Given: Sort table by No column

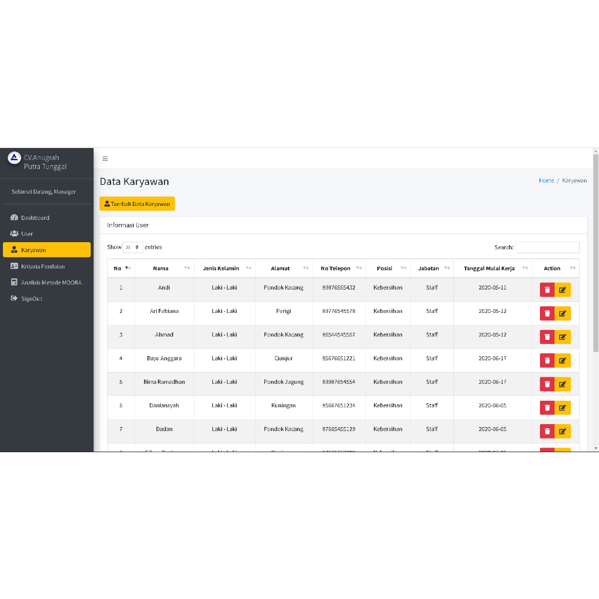Looking at the screenshot, I should click(121, 268).
